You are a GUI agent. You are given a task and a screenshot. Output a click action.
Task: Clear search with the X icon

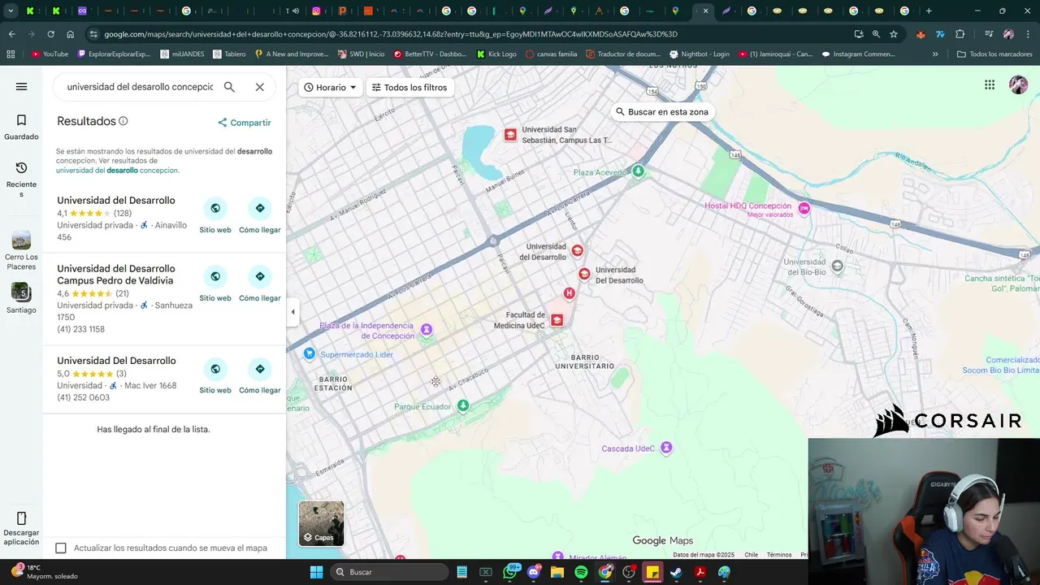[x=260, y=87]
